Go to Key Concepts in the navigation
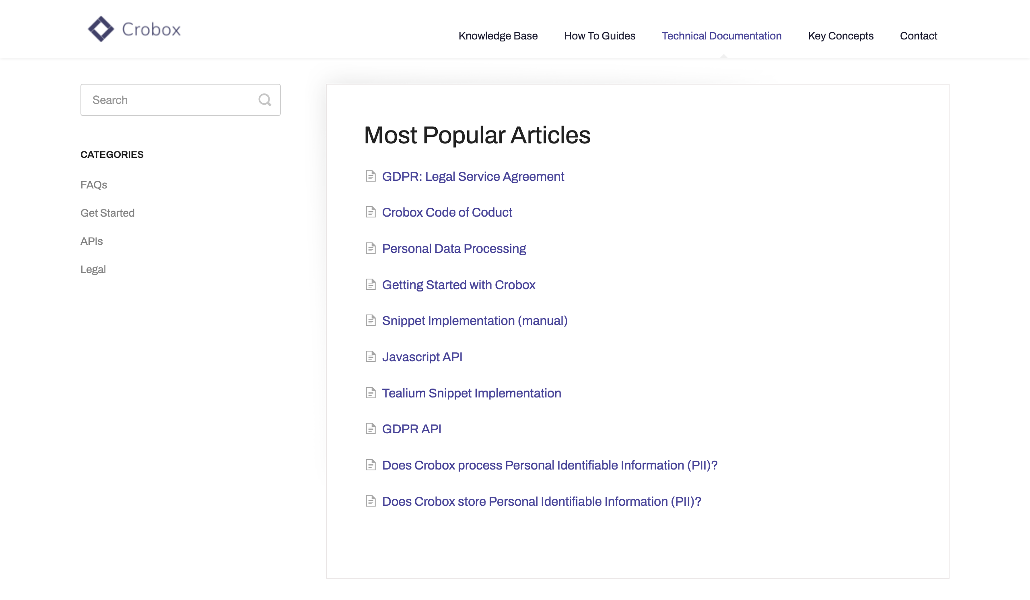1030x600 pixels. [840, 36]
